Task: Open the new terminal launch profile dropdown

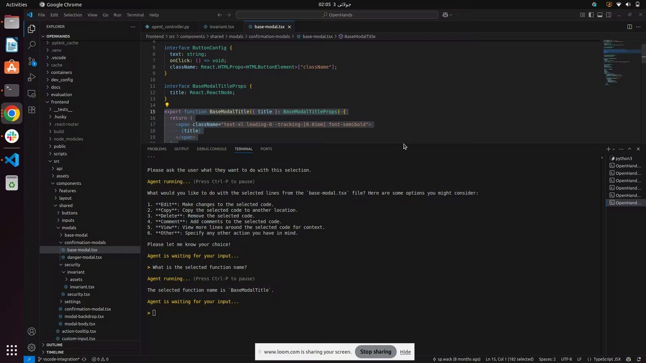Action: [x=614, y=149]
